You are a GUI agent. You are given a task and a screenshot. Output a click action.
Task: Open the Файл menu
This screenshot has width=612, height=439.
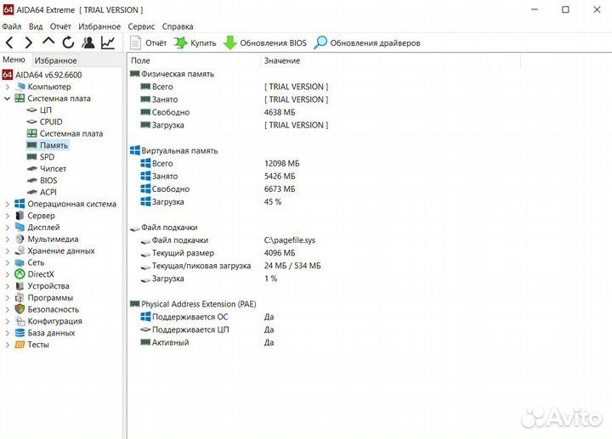[x=12, y=26]
